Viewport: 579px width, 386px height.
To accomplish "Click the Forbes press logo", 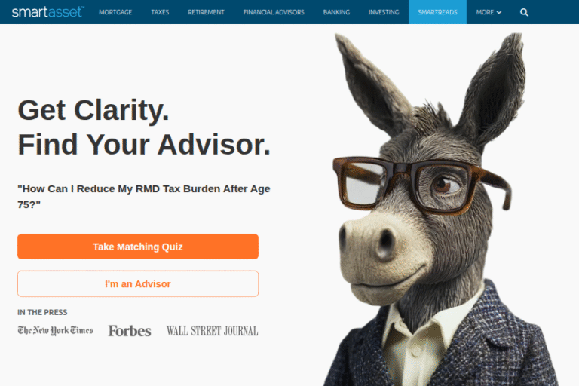I will (x=130, y=331).
